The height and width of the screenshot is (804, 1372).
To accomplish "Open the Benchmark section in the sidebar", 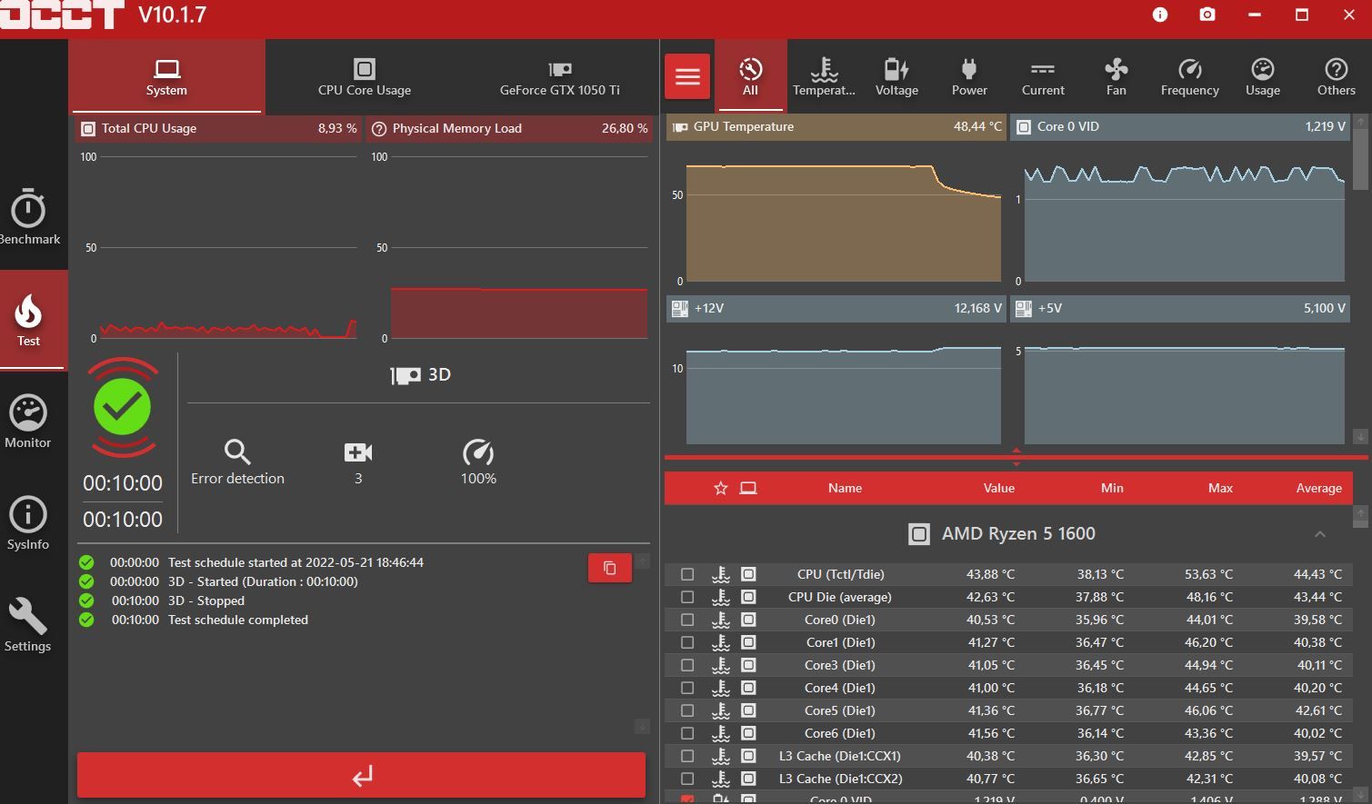I will (28, 217).
